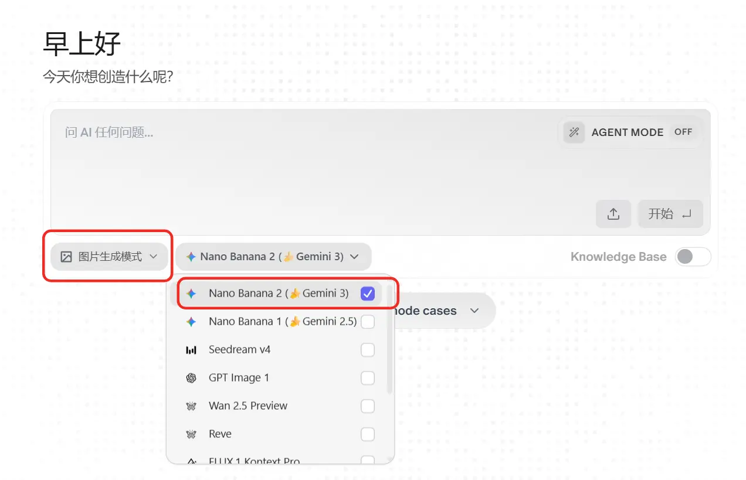
Task: Click the magic wand Agent Mode icon
Action: (574, 132)
